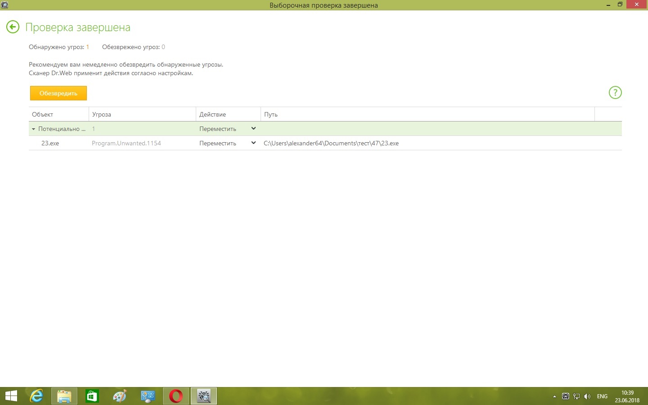Sort by the Объект column header
The height and width of the screenshot is (405, 648).
(59, 114)
